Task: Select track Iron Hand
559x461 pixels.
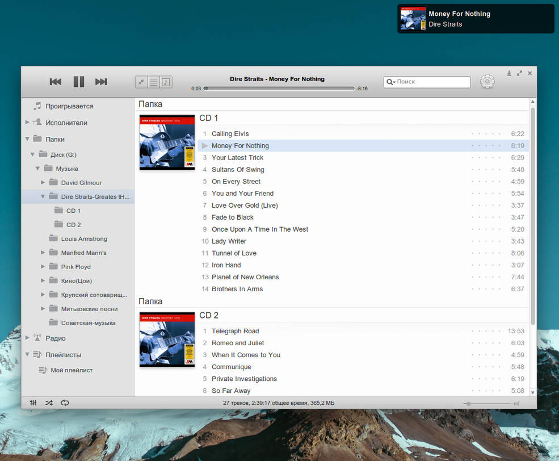Action: click(x=226, y=265)
